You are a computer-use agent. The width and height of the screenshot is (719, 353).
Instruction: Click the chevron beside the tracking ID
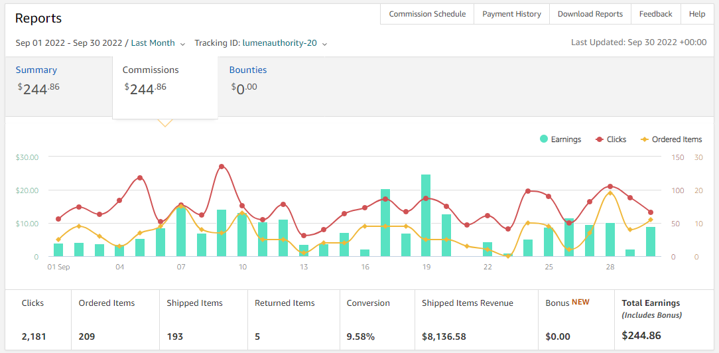(324, 44)
